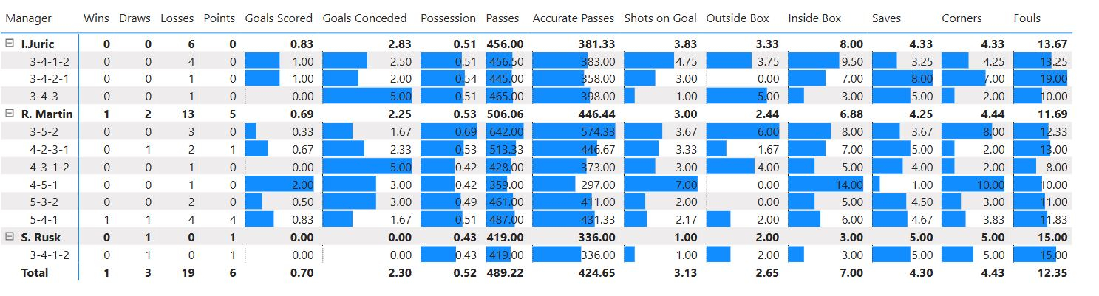Select the Fouls column header

[1027, 18]
